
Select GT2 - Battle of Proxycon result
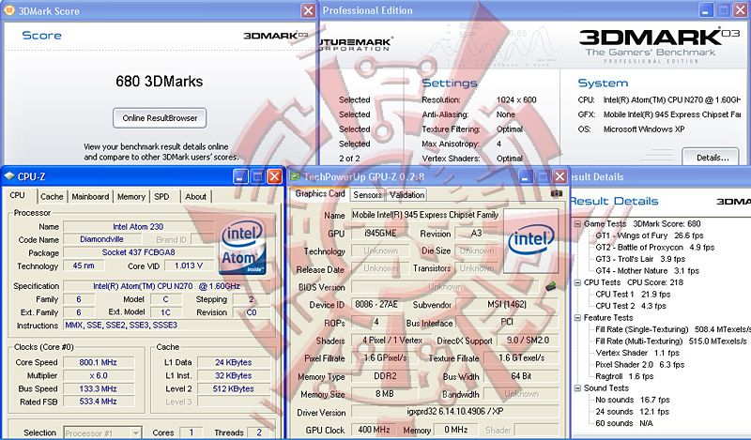point(654,247)
